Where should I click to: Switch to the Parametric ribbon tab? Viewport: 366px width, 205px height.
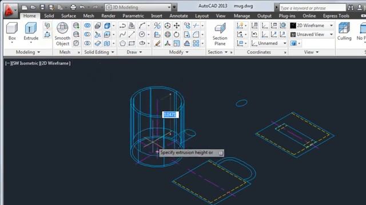tap(133, 16)
